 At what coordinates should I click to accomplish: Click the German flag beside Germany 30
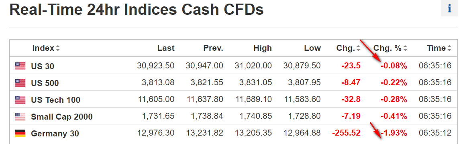coord(20,134)
